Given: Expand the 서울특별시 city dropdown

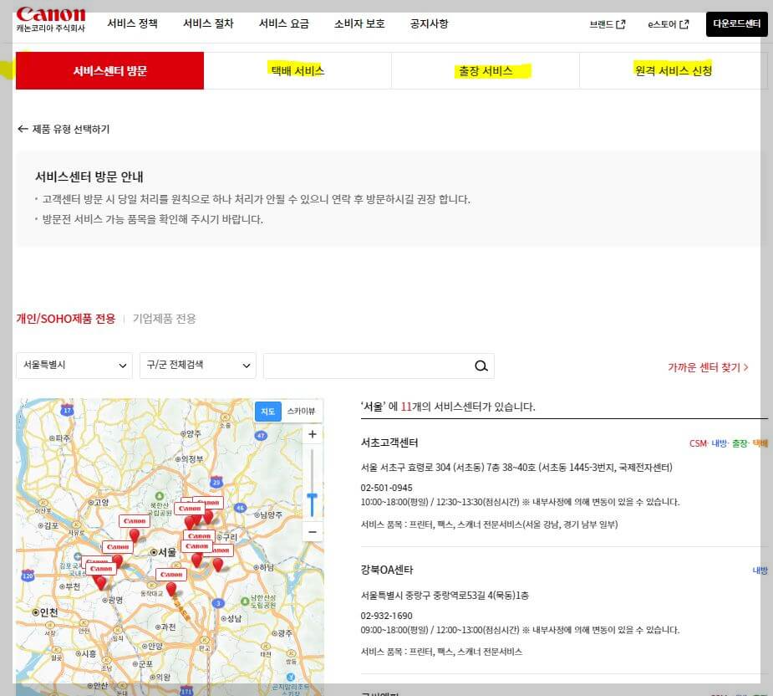Looking at the screenshot, I should tap(74, 366).
